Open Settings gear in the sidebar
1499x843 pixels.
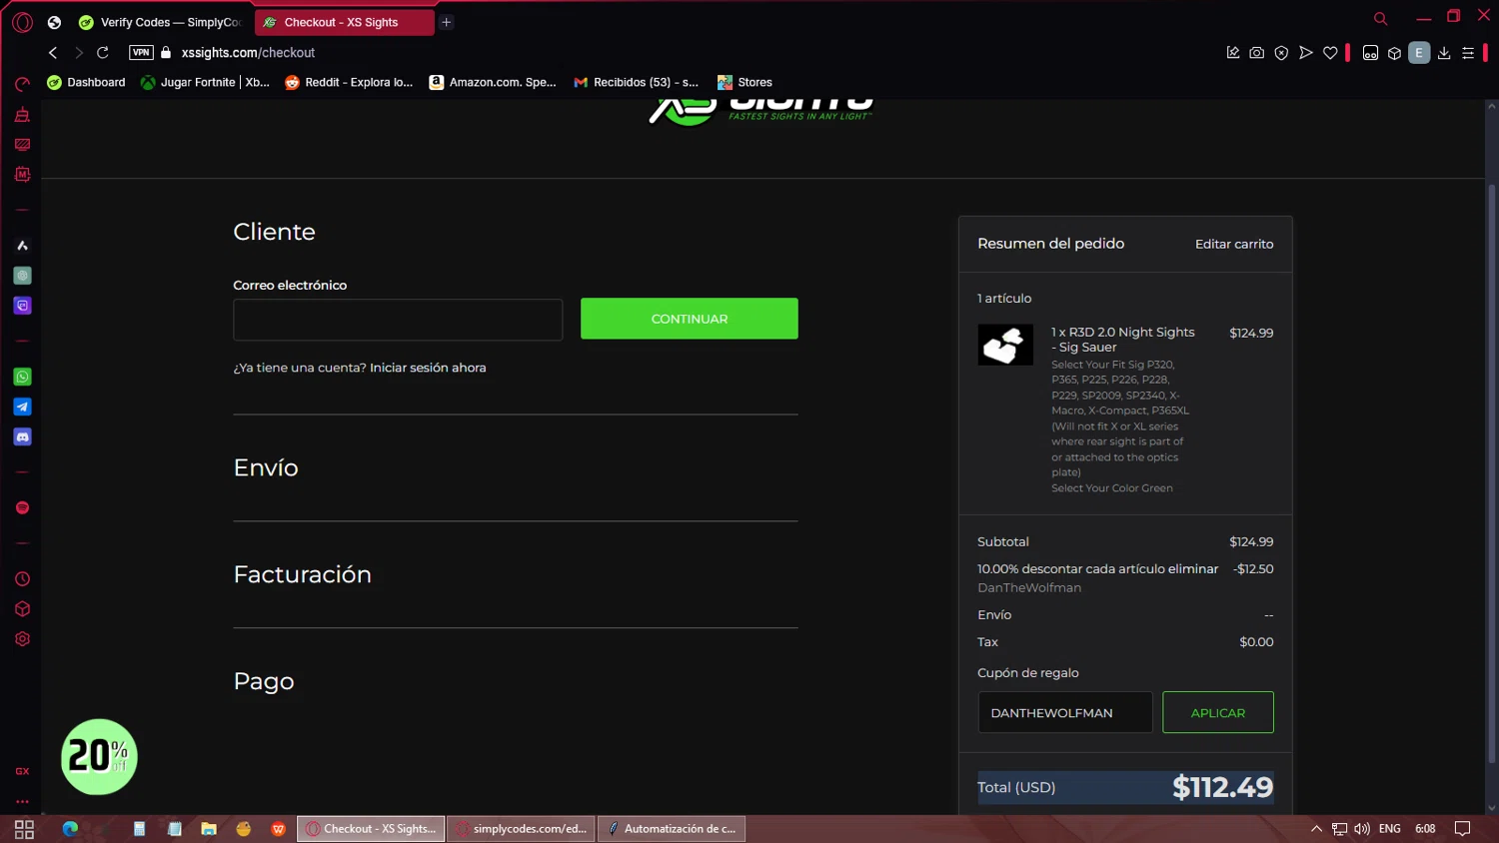[22, 639]
